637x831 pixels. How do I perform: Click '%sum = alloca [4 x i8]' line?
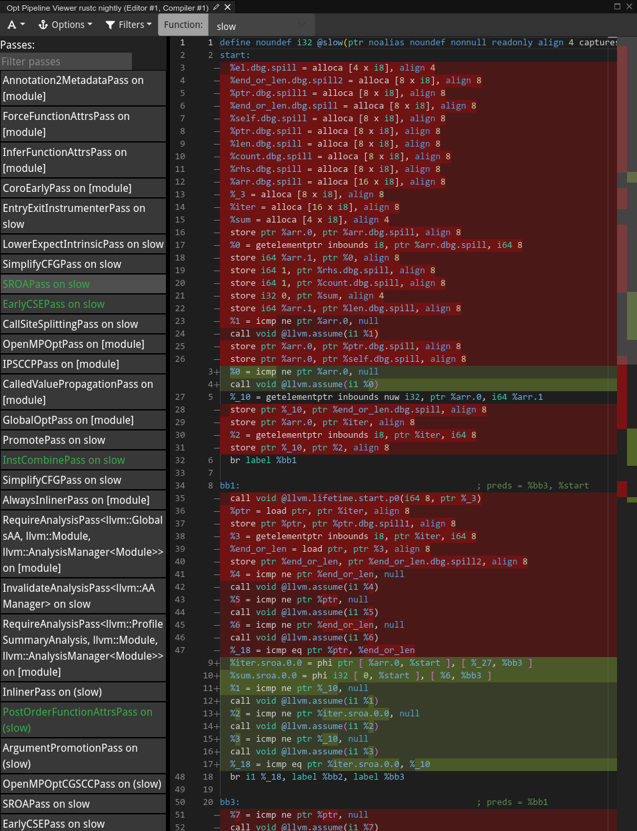(309, 220)
